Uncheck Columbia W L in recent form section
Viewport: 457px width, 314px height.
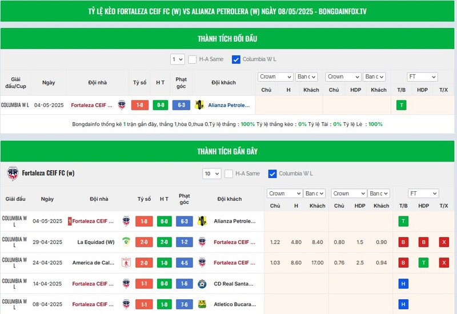tap(272, 174)
